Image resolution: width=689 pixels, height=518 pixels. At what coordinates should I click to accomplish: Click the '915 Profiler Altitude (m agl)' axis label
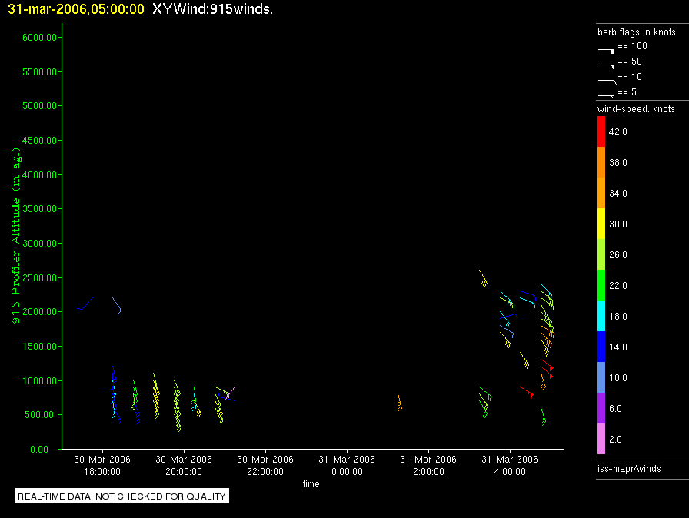tap(16, 235)
